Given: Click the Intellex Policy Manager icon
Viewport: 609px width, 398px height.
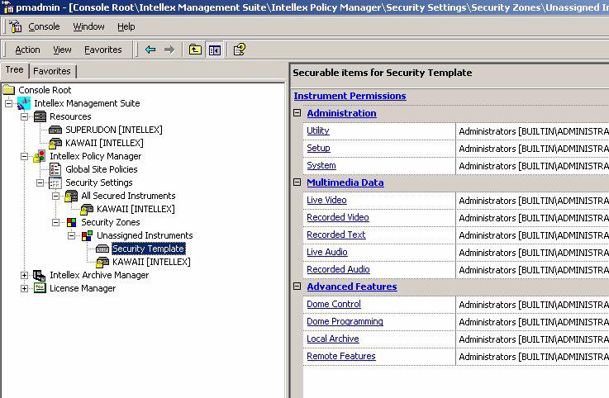Looking at the screenshot, I should [x=40, y=156].
